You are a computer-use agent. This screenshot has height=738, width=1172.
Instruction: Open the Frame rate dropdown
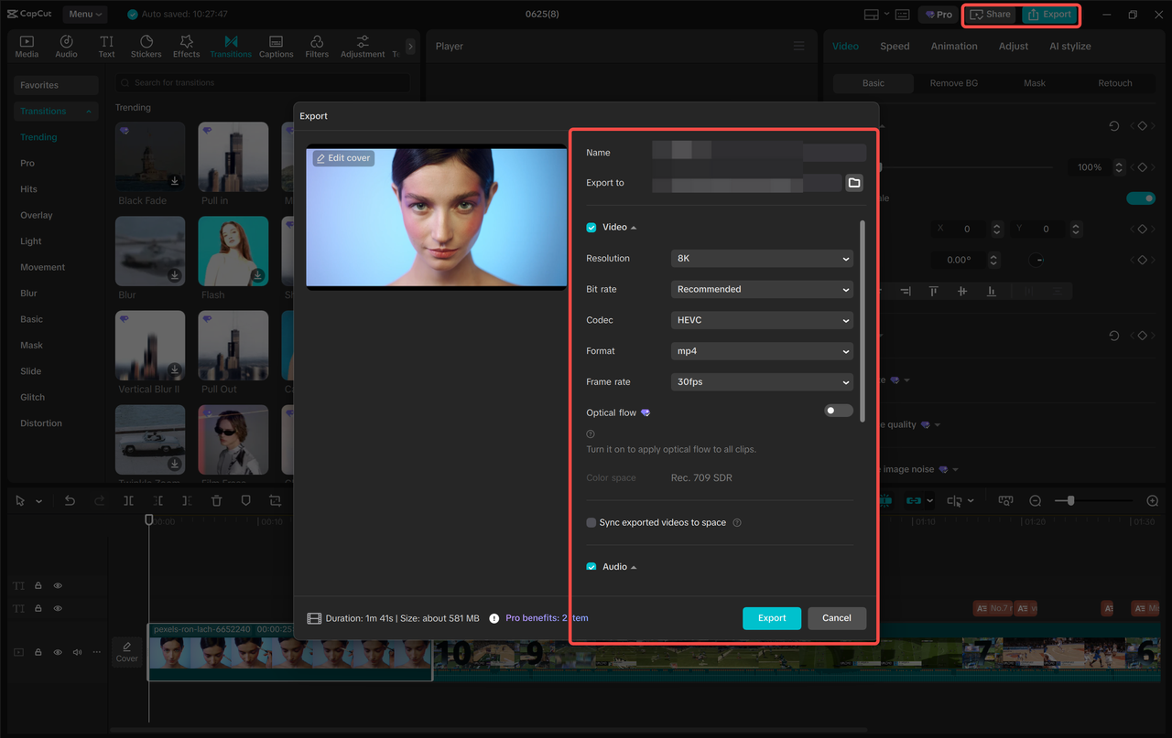coord(762,381)
